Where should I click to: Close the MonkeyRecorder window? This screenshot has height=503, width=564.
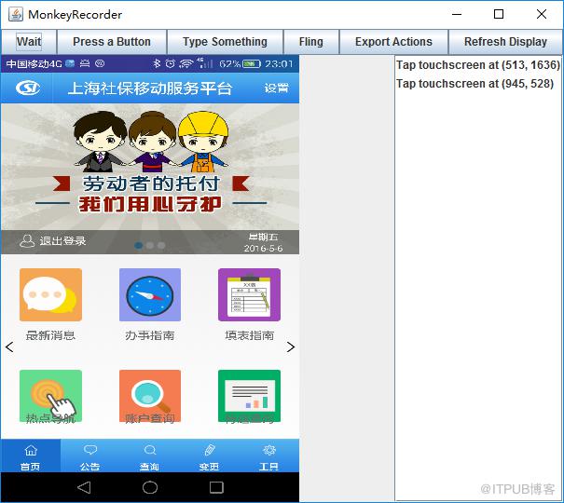[x=542, y=14]
